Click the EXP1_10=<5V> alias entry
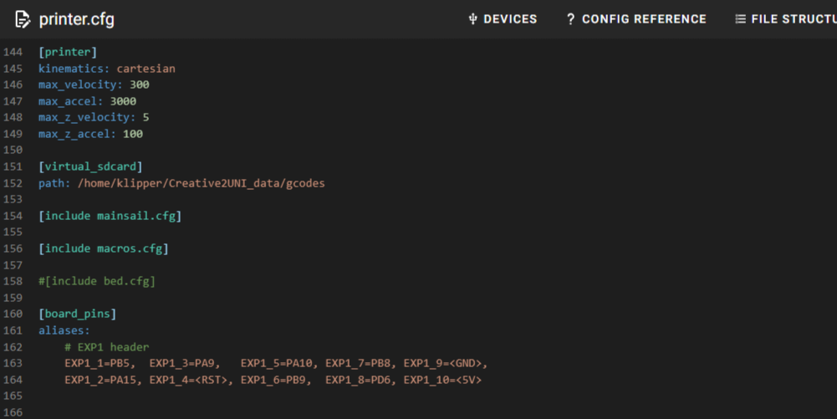Screen dimensions: 837x419 tap(442, 380)
